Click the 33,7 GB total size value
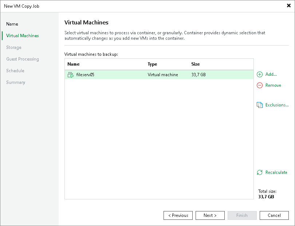The height and width of the screenshot is (226, 295). tap(266, 197)
